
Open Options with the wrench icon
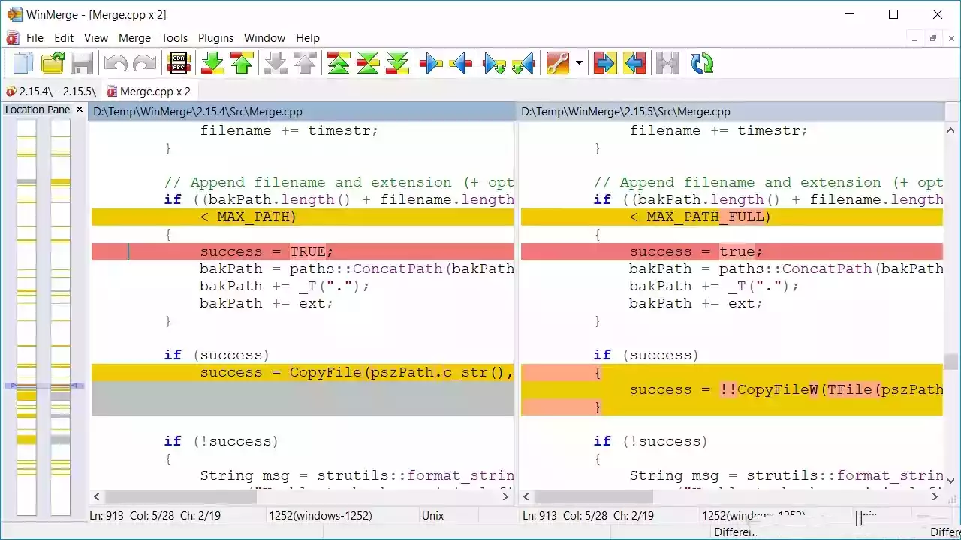tap(558, 63)
